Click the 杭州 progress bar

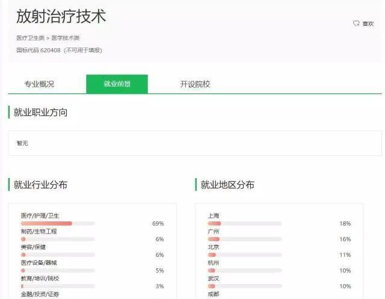tap(245, 271)
